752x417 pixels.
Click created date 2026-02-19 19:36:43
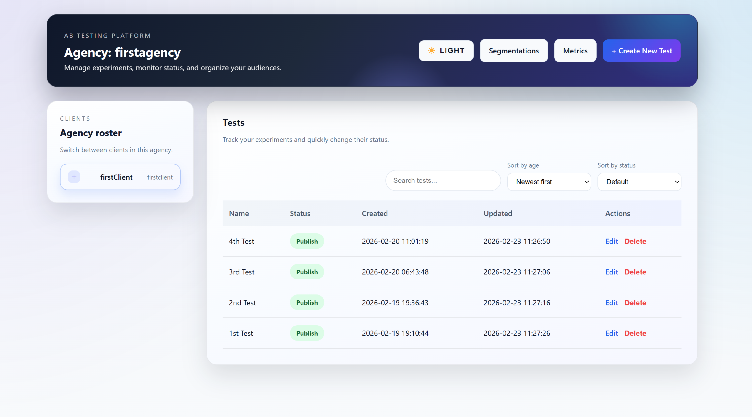(x=395, y=303)
